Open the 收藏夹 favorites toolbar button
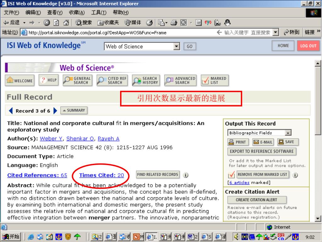The image size is (322, 242). click(108, 23)
